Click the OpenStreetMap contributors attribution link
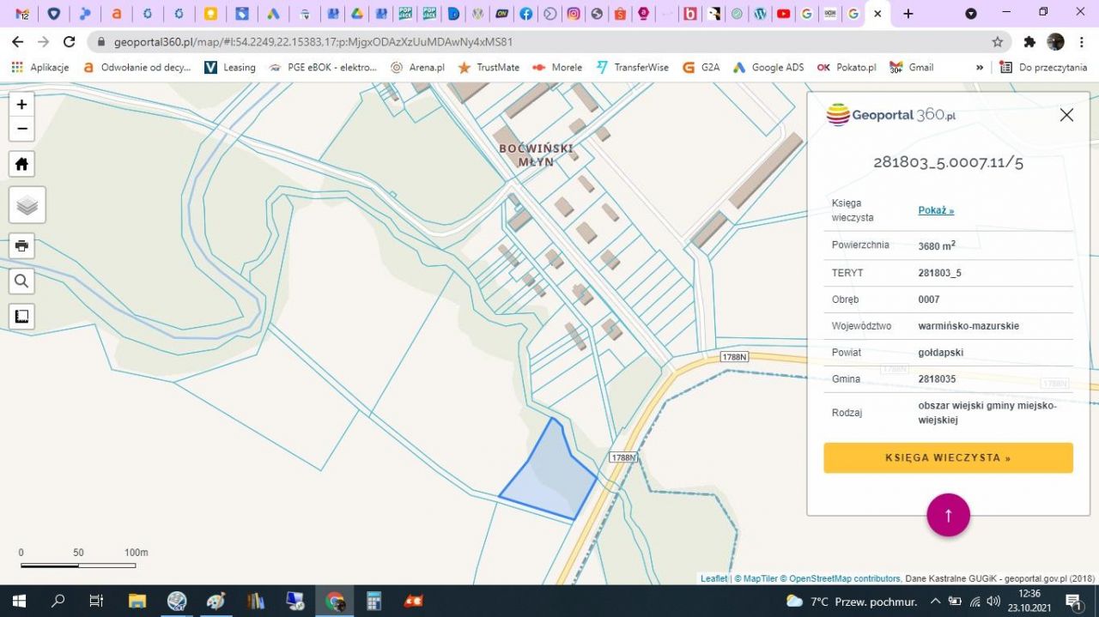1099x617 pixels. tap(844, 578)
